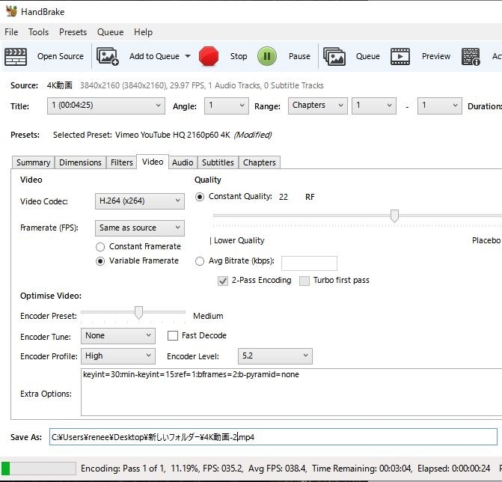502x482 pixels.
Task: Open Framerate Same as source dropdown
Action: click(x=140, y=228)
